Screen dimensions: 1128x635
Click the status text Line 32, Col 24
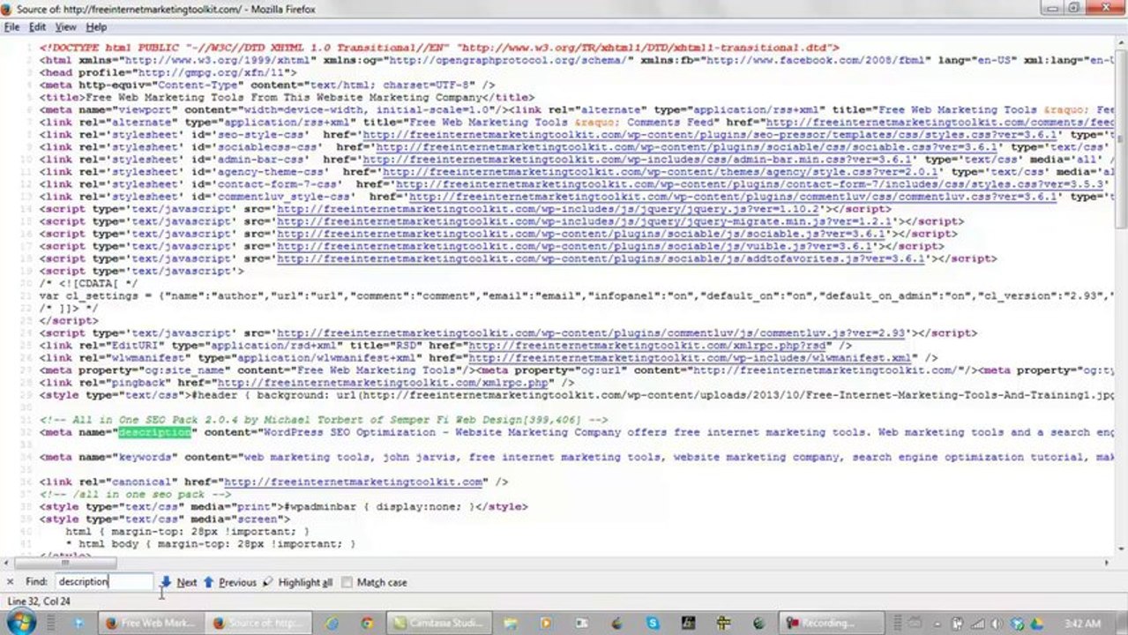[39, 601]
